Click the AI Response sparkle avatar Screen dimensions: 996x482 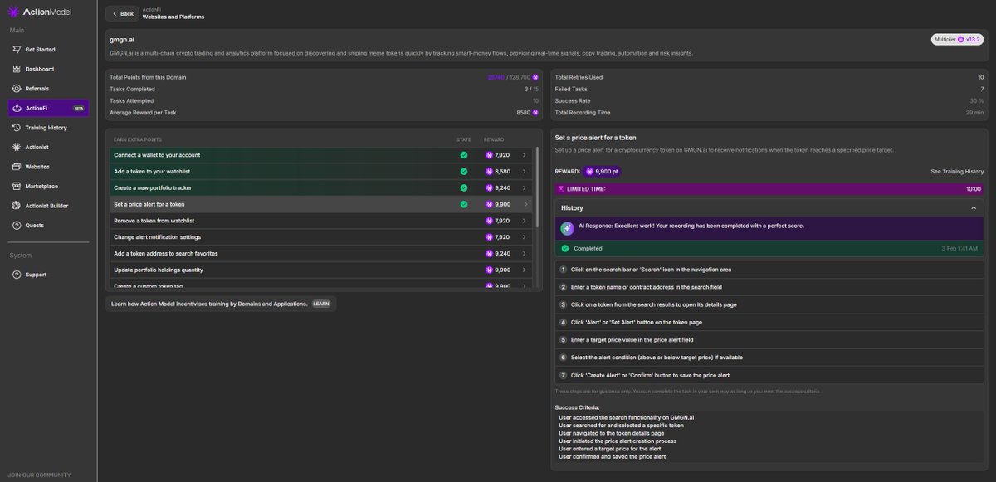pyautogui.click(x=567, y=228)
